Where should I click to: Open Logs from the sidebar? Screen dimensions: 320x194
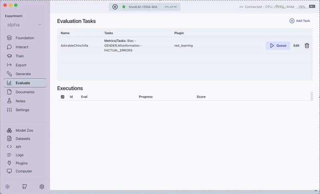(x=20, y=155)
